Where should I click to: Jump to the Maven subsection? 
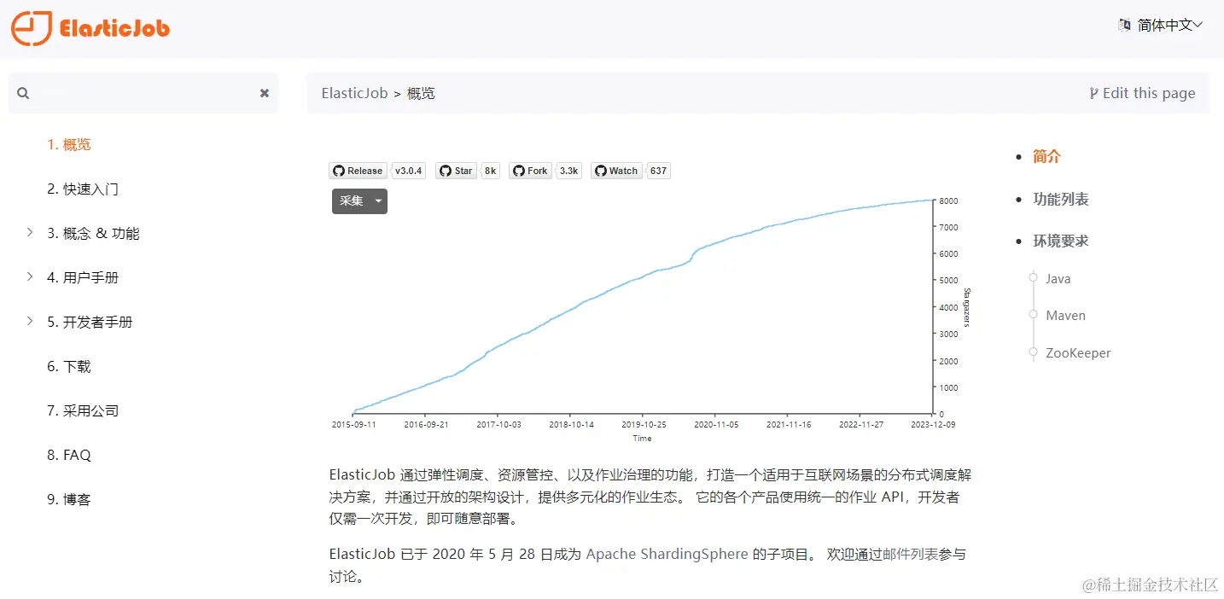pyautogui.click(x=1065, y=316)
